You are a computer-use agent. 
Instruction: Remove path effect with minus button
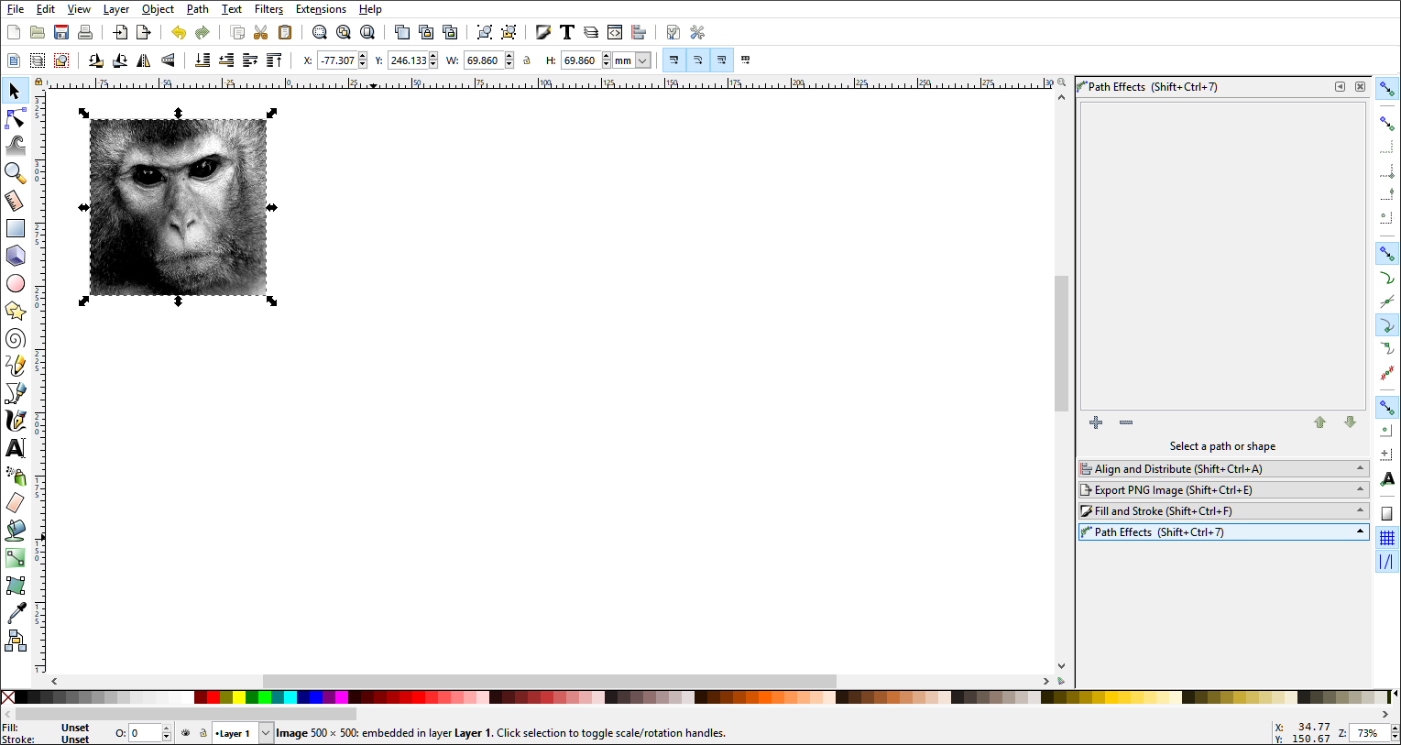[x=1126, y=422]
